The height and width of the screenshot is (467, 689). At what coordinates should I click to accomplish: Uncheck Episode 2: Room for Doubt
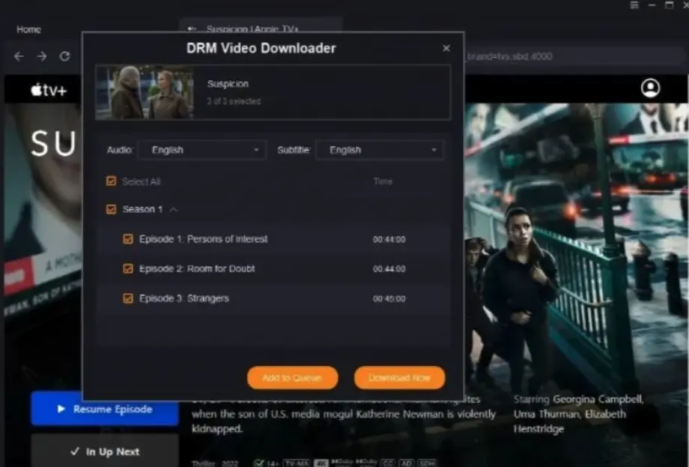pyautogui.click(x=128, y=268)
